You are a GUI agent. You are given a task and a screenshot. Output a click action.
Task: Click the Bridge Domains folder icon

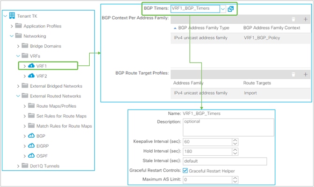point(25,46)
